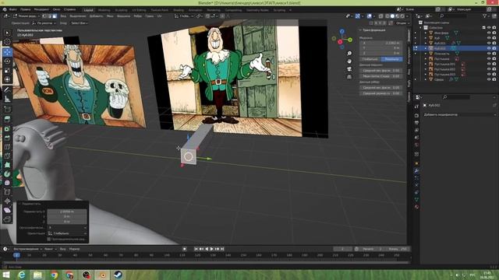499x280 pixels.
Task: Toggle X-Ray in viewport header
Action: [x=380, y=16]
